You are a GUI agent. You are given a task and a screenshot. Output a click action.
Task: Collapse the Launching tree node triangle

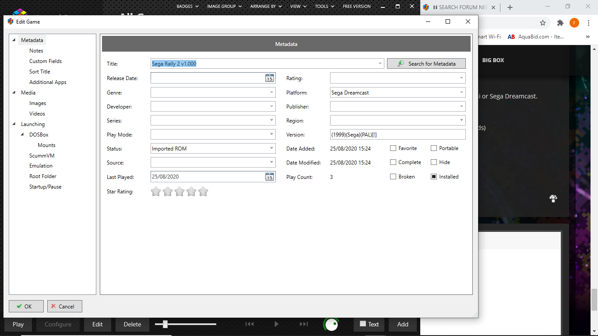tap(14, 124)
